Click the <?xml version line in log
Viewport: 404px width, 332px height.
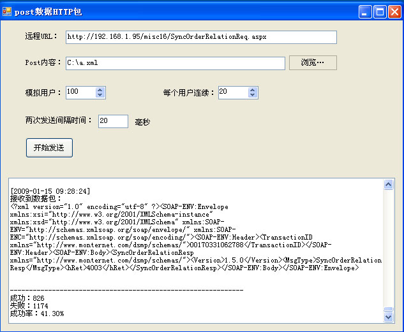[119, 206]
